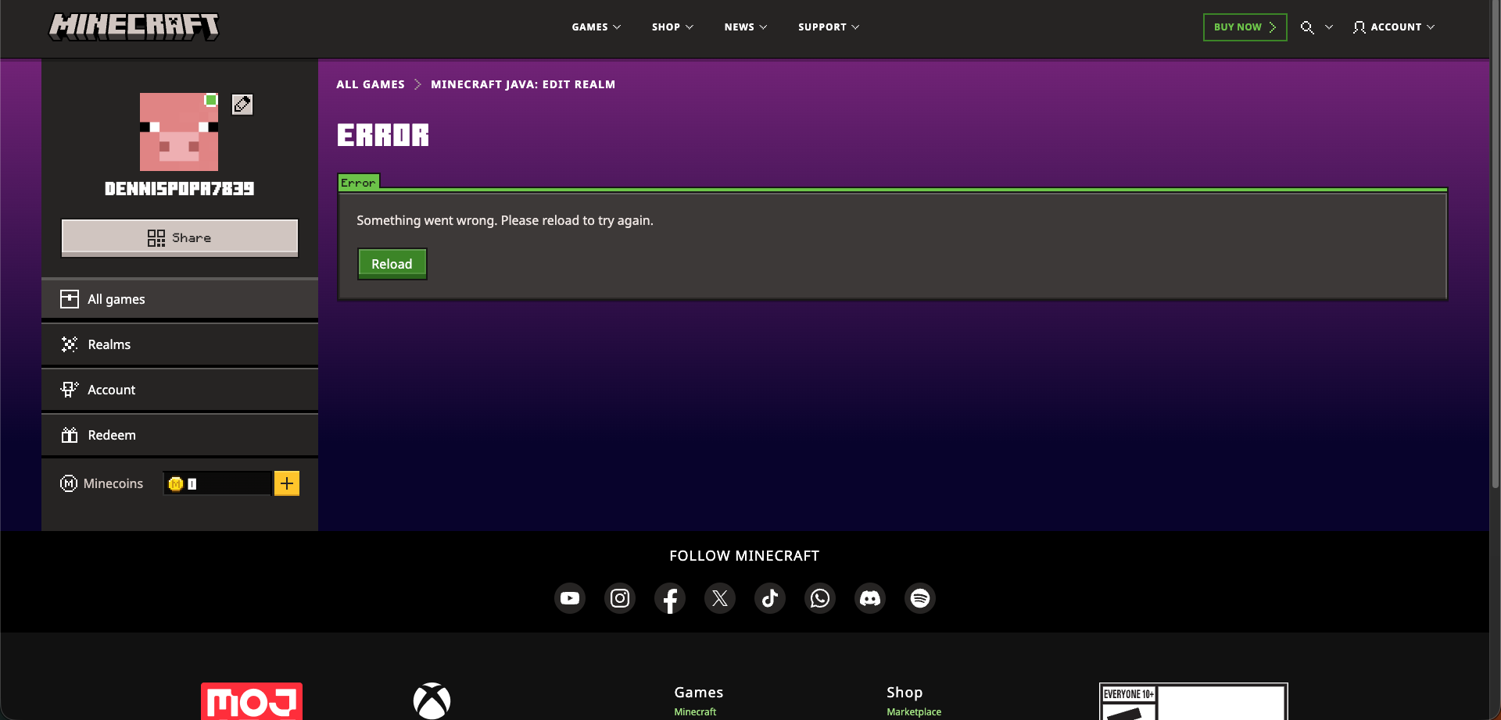Click the Buy Now button

tap(1245, 27)
